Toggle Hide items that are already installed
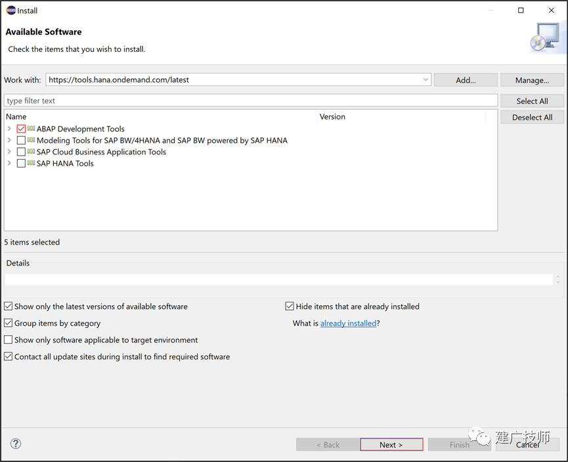The height and width of the screenshot is (462, 568). [x=290, y=306]
